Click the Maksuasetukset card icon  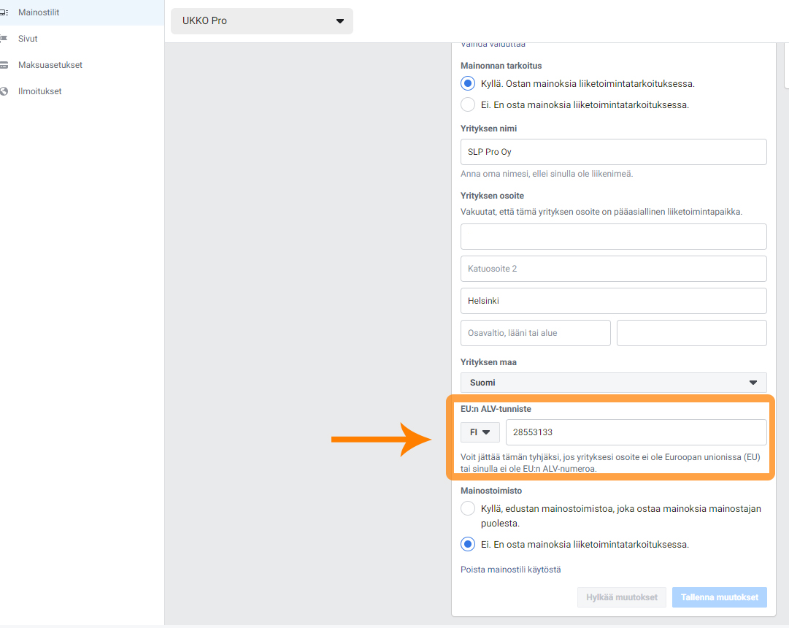tap(4, 65)
